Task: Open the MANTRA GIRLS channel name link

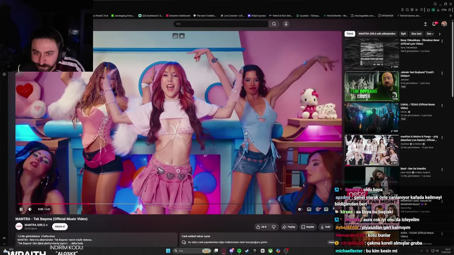Action: click(35, 225)
